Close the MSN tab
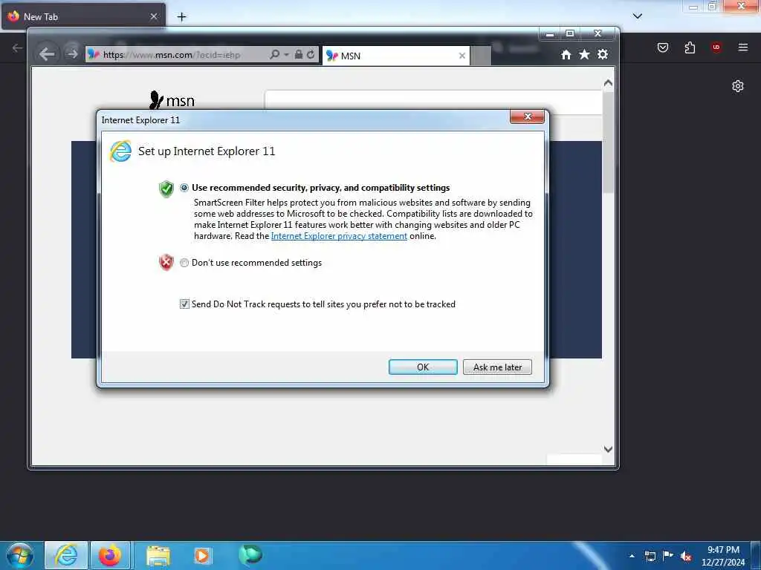 coord(462,56)
